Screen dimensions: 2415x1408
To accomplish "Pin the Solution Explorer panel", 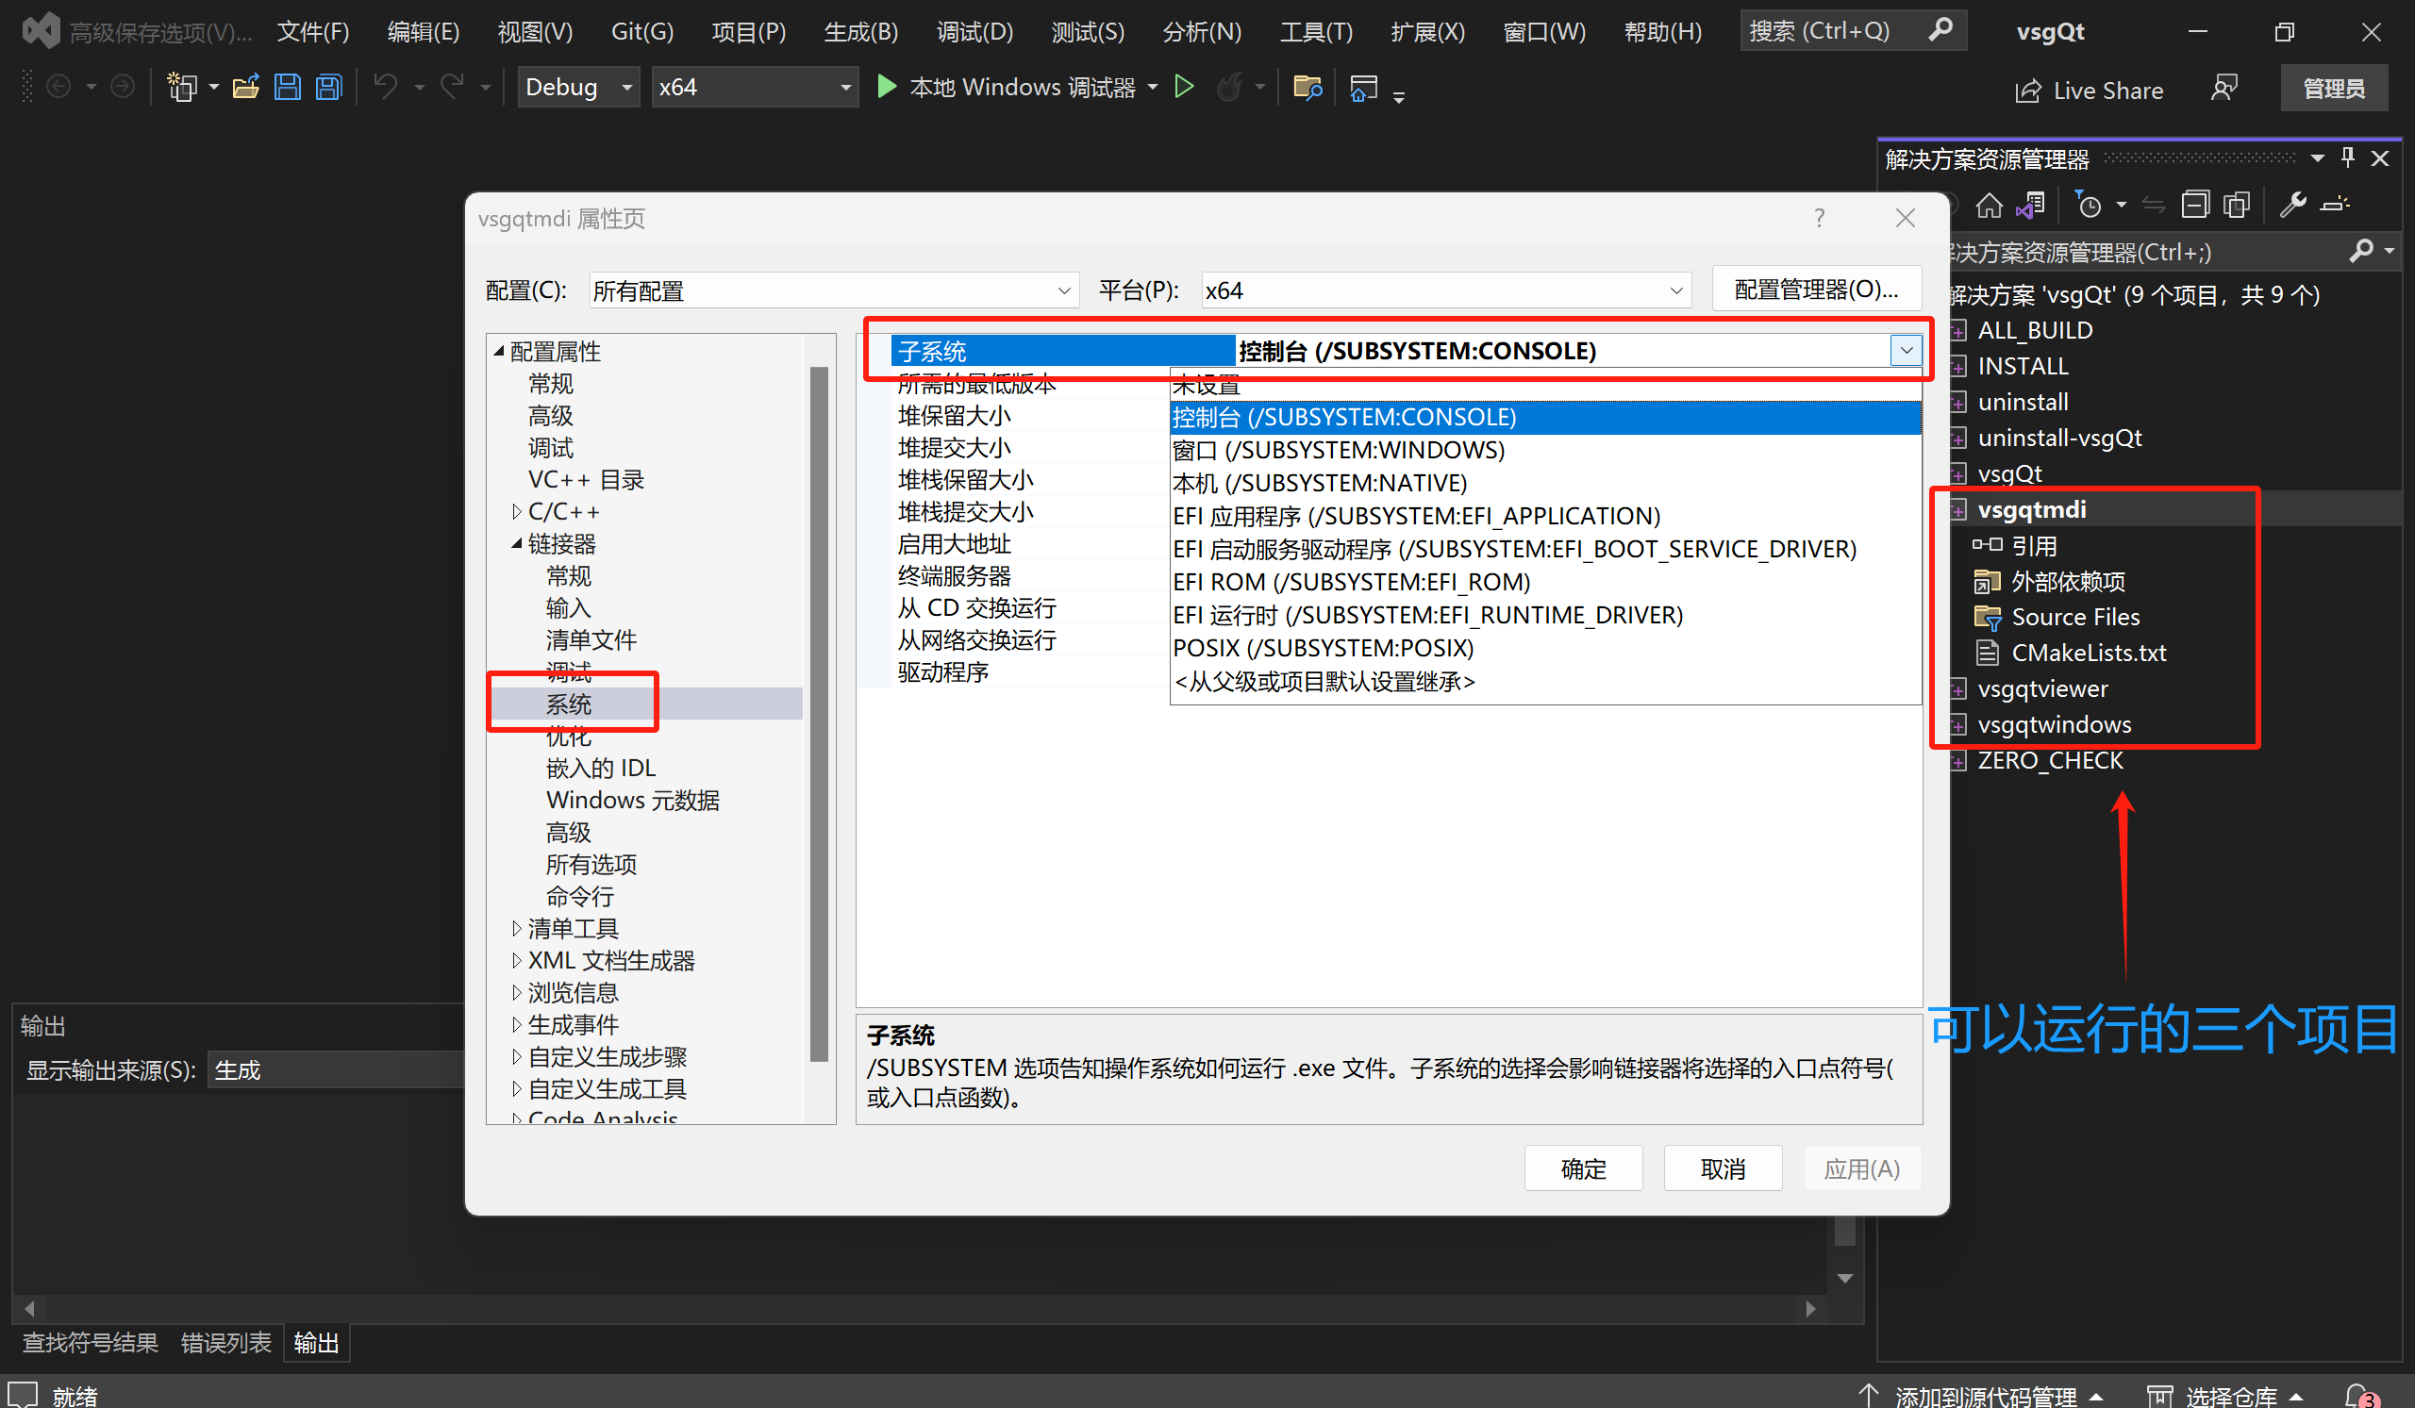I will [x=2347, y=157].
